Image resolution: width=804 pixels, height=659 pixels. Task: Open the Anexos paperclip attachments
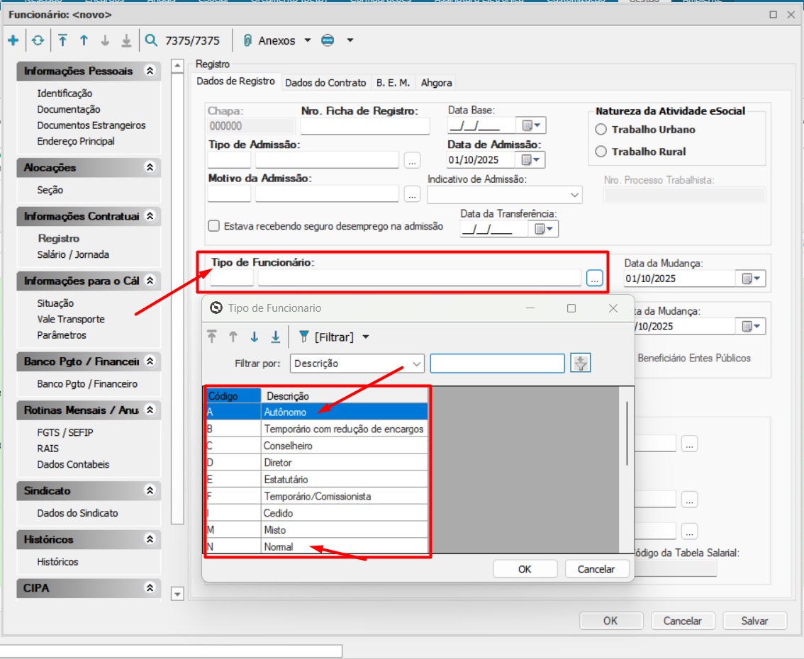pos(269,41)
